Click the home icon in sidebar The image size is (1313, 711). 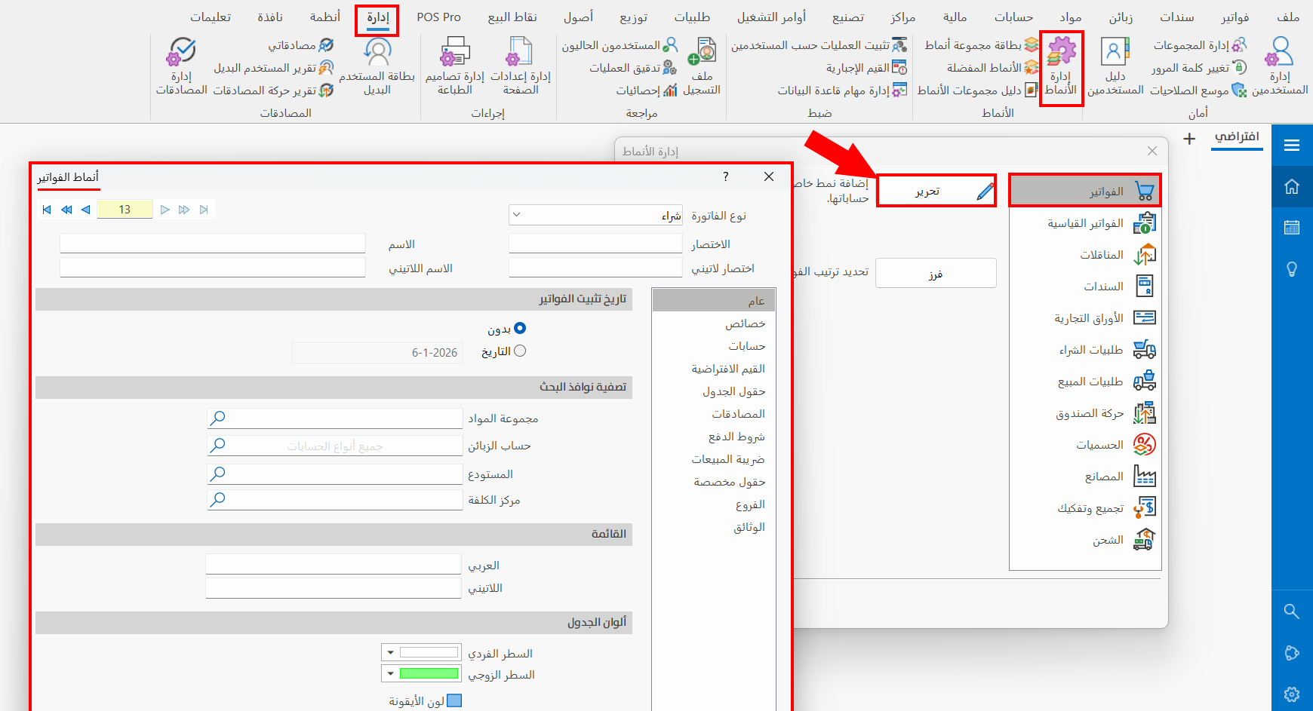(1292, 186)
